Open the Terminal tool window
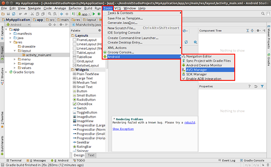 point(14,160)
